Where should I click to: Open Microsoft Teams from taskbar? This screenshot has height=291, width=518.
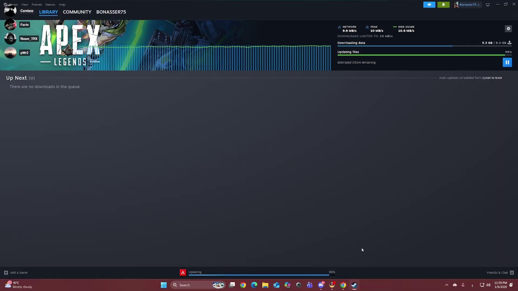pos(310,285)
